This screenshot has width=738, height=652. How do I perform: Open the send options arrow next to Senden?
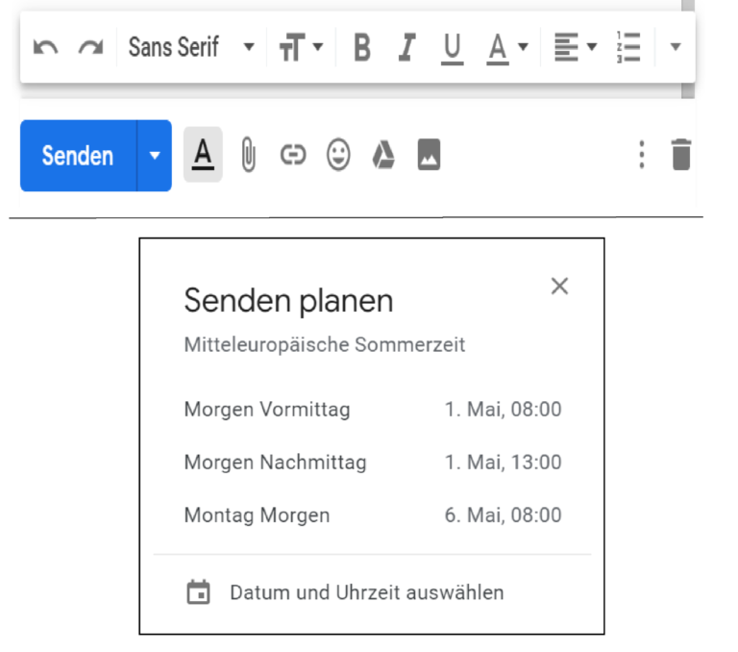click(x=155, y=156)
